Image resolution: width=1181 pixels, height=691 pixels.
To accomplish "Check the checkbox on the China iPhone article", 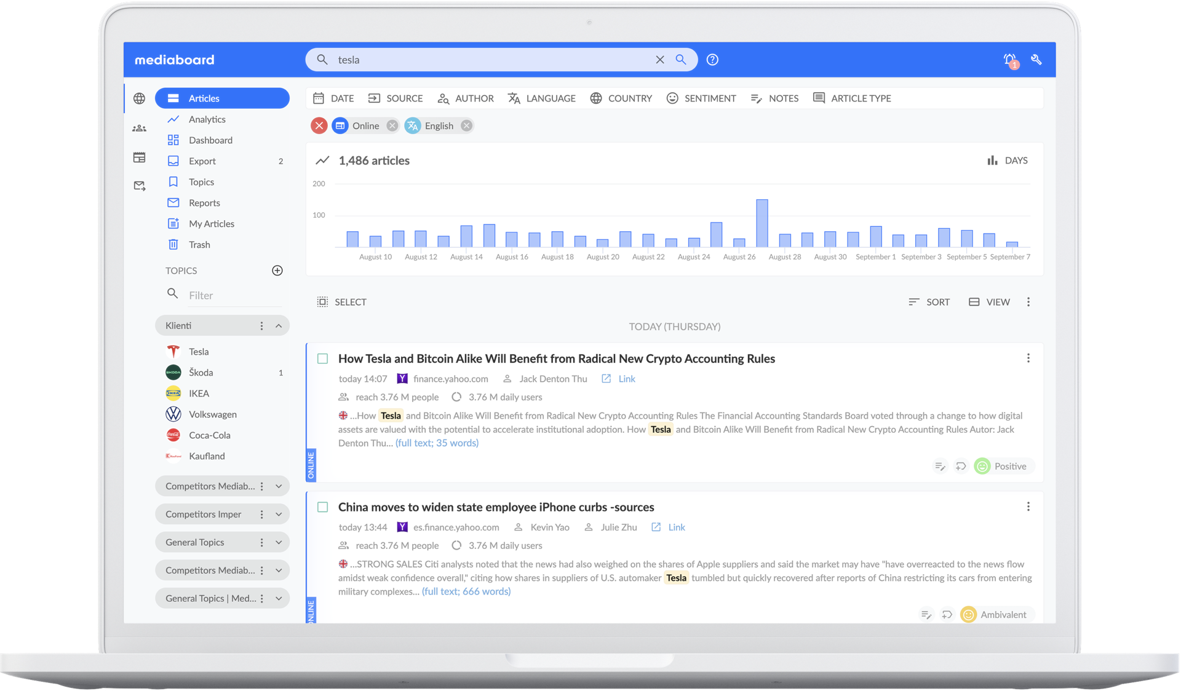I will click(322, 507).
